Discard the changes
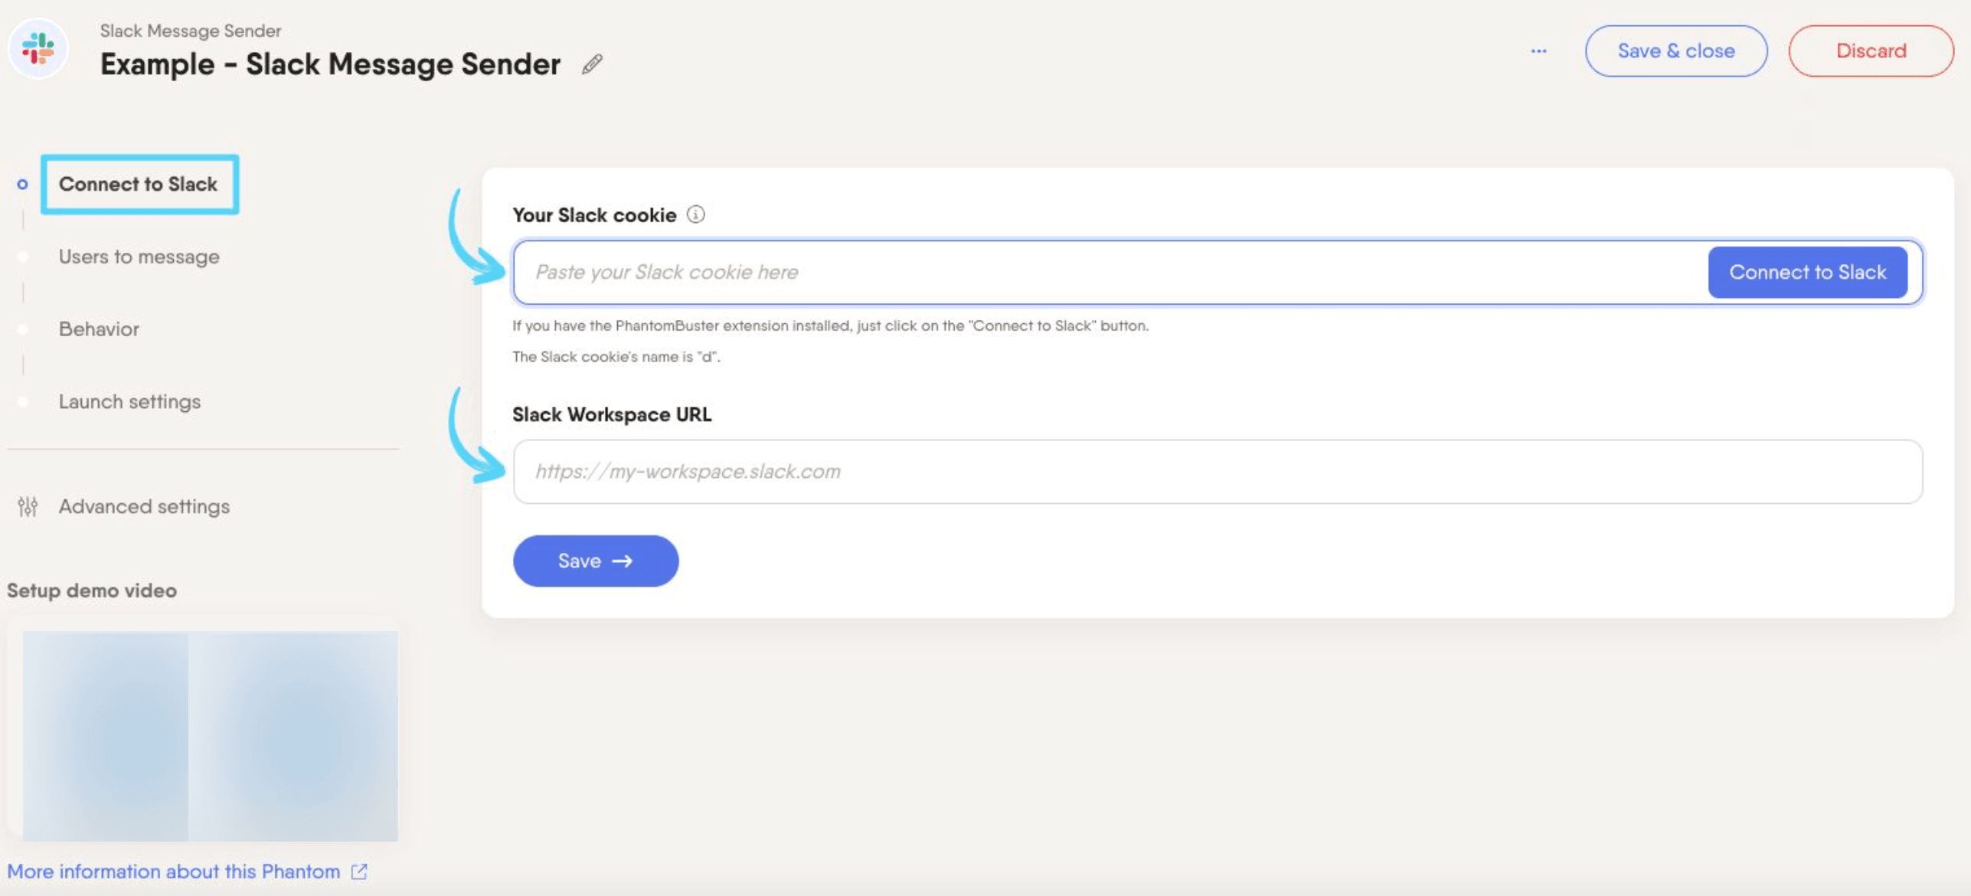This screenshot has height=896, width=1971. (x=1871, y=51)
